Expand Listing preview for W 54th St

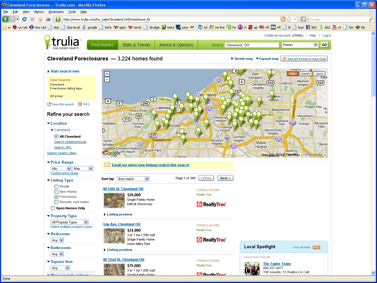(118, 214)
